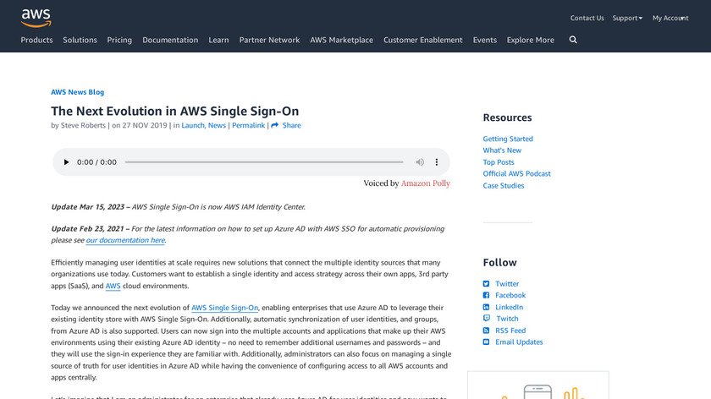Image resolution: width=711 pixels, height=399 pixels.
Task: Click the LinkedIn icon in Follow
Action: tap(486, 307)
